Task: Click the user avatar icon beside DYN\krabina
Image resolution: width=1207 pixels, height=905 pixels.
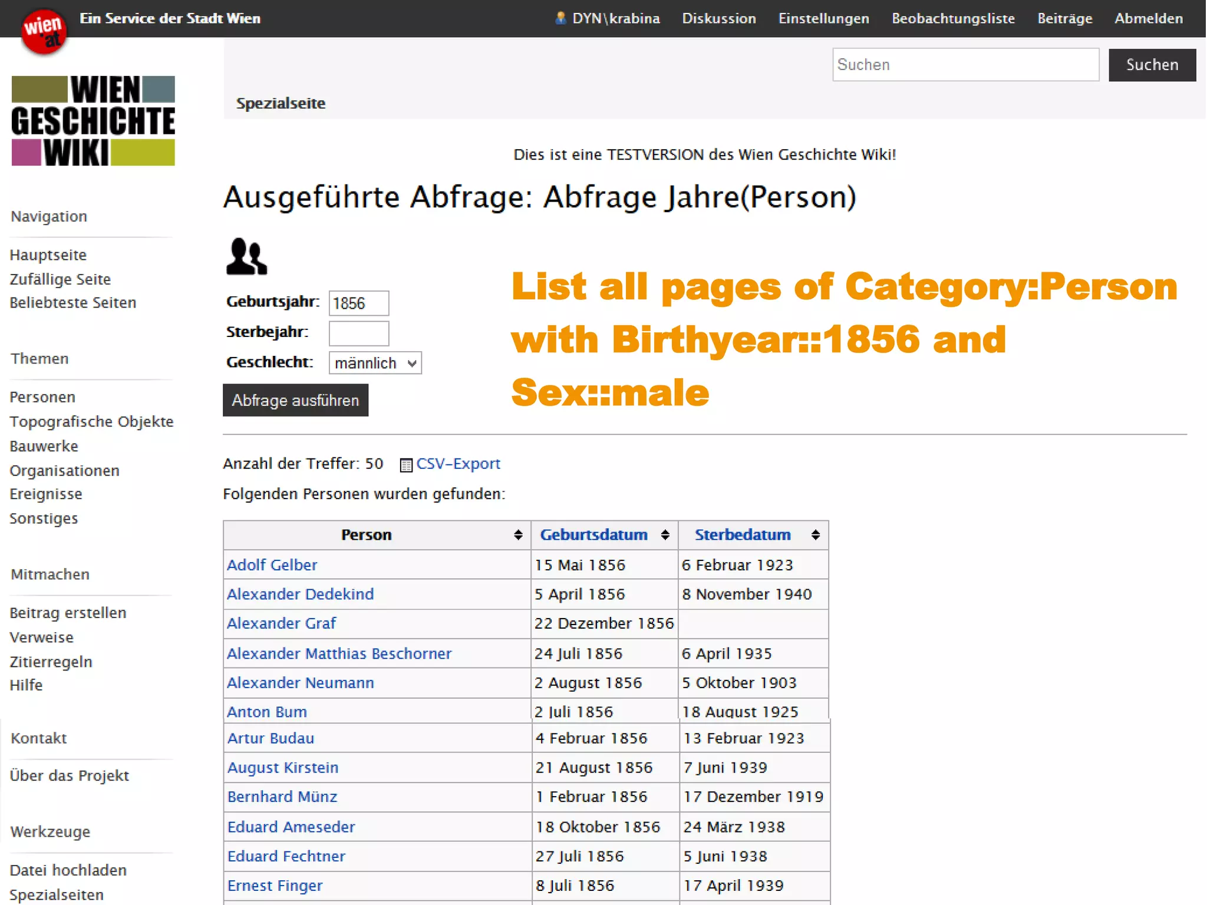Action: point(560,18)
